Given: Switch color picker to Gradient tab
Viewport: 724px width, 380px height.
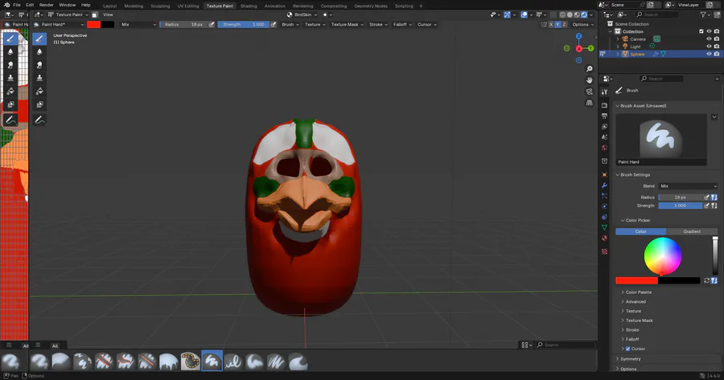Looking at the screenshot, I should [x=692, y=231].
